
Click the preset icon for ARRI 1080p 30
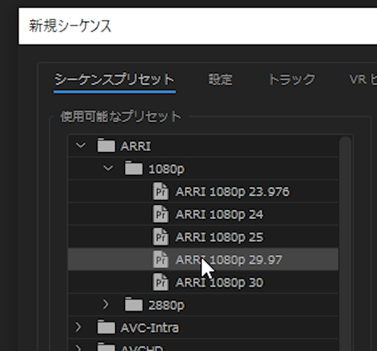[x=161, y=282]
